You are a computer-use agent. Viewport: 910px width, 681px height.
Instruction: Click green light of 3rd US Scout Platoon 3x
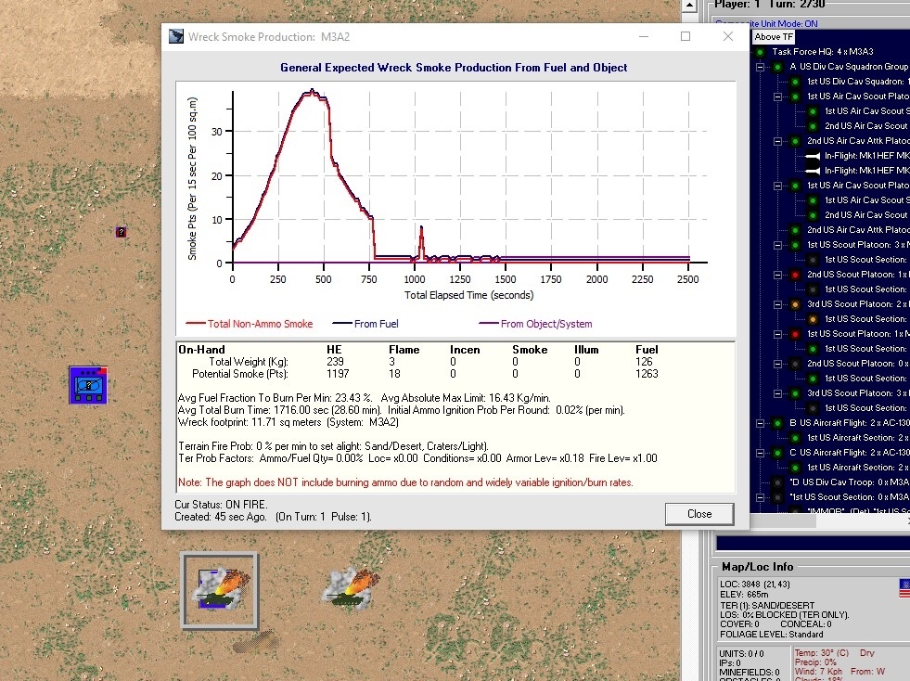tap(795, 393)
